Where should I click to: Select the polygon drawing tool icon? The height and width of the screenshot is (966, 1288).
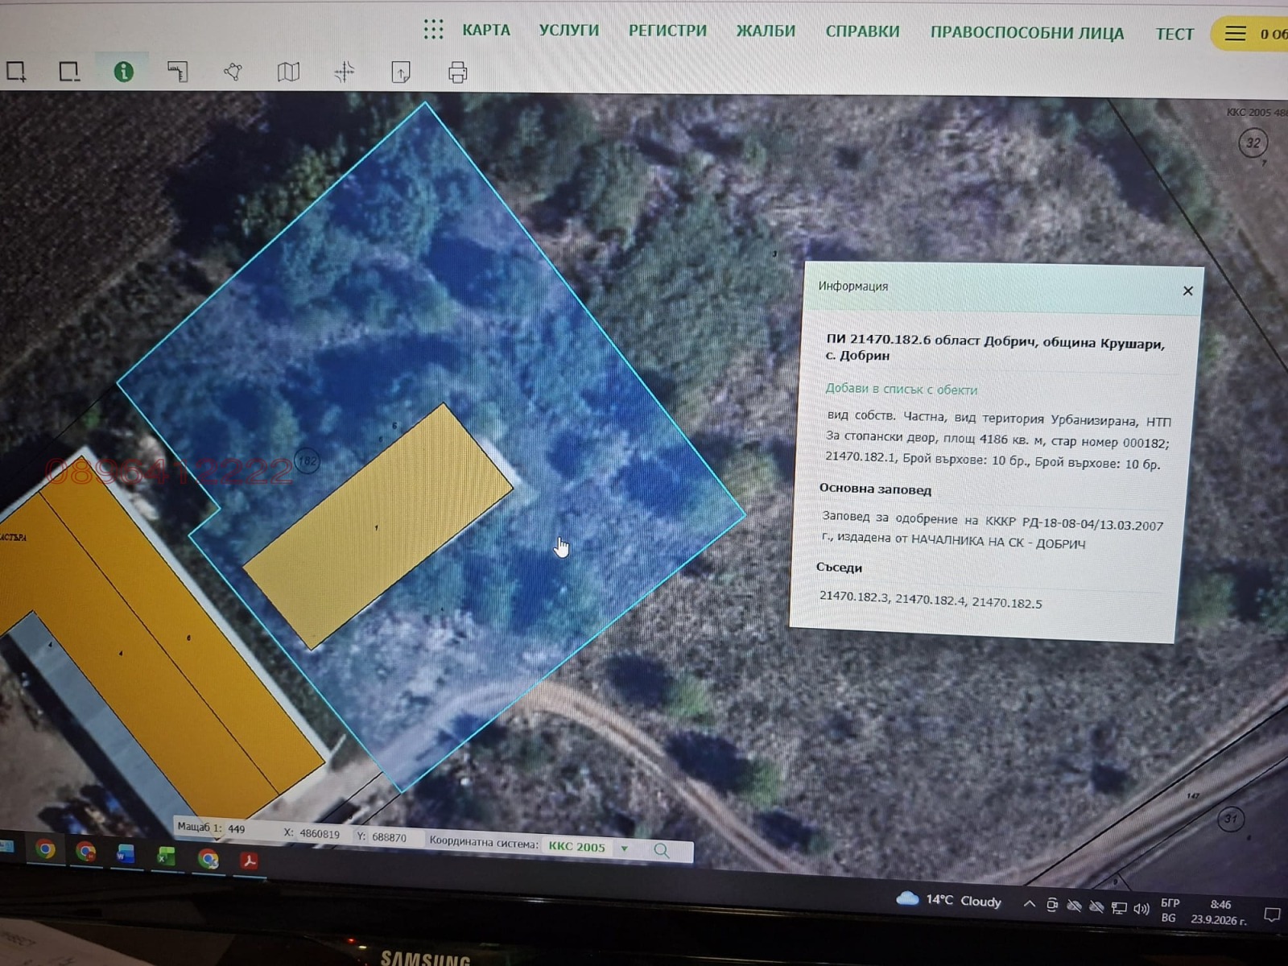233,72
